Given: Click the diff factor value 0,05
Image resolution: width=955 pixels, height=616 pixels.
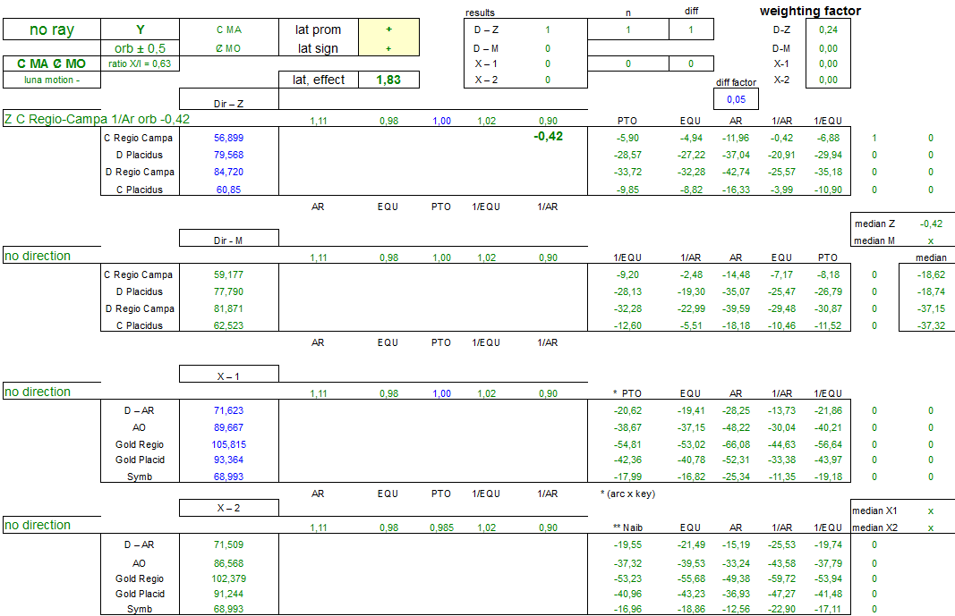Looking at the screenshot, I should coord(736,99).
